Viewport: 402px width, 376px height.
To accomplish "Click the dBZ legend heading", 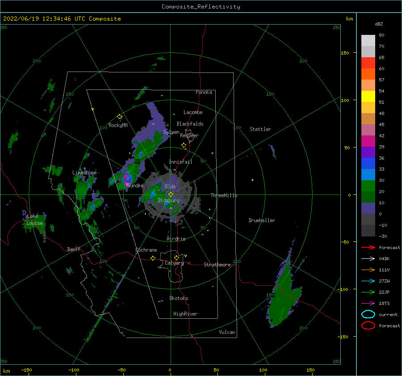I will pyautogui.click(x=379, y=24).
